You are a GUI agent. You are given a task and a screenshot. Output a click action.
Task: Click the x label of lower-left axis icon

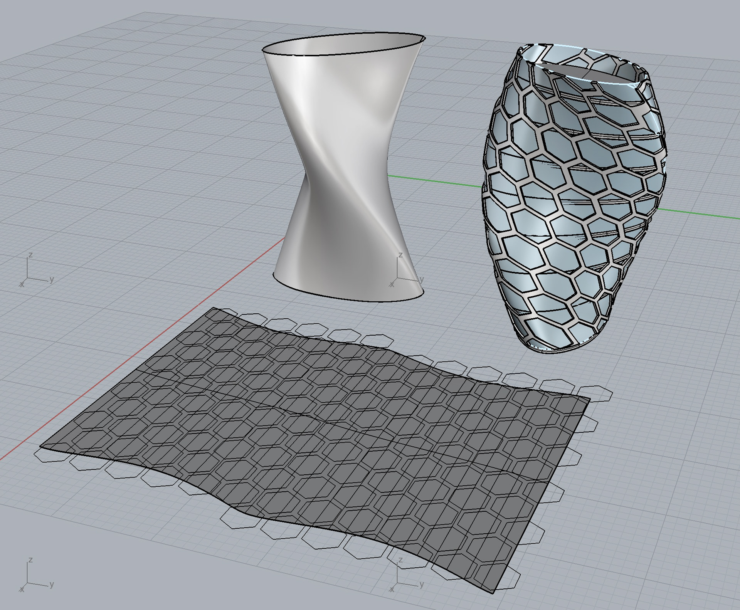click(22, 590)
